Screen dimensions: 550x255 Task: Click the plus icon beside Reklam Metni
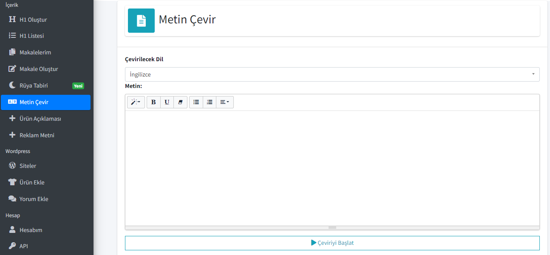point(12,135)
